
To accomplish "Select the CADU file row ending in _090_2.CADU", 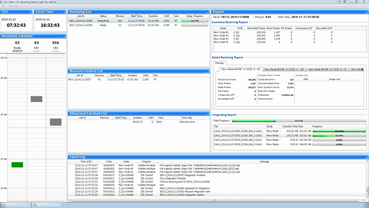I will tap(289, 140).
